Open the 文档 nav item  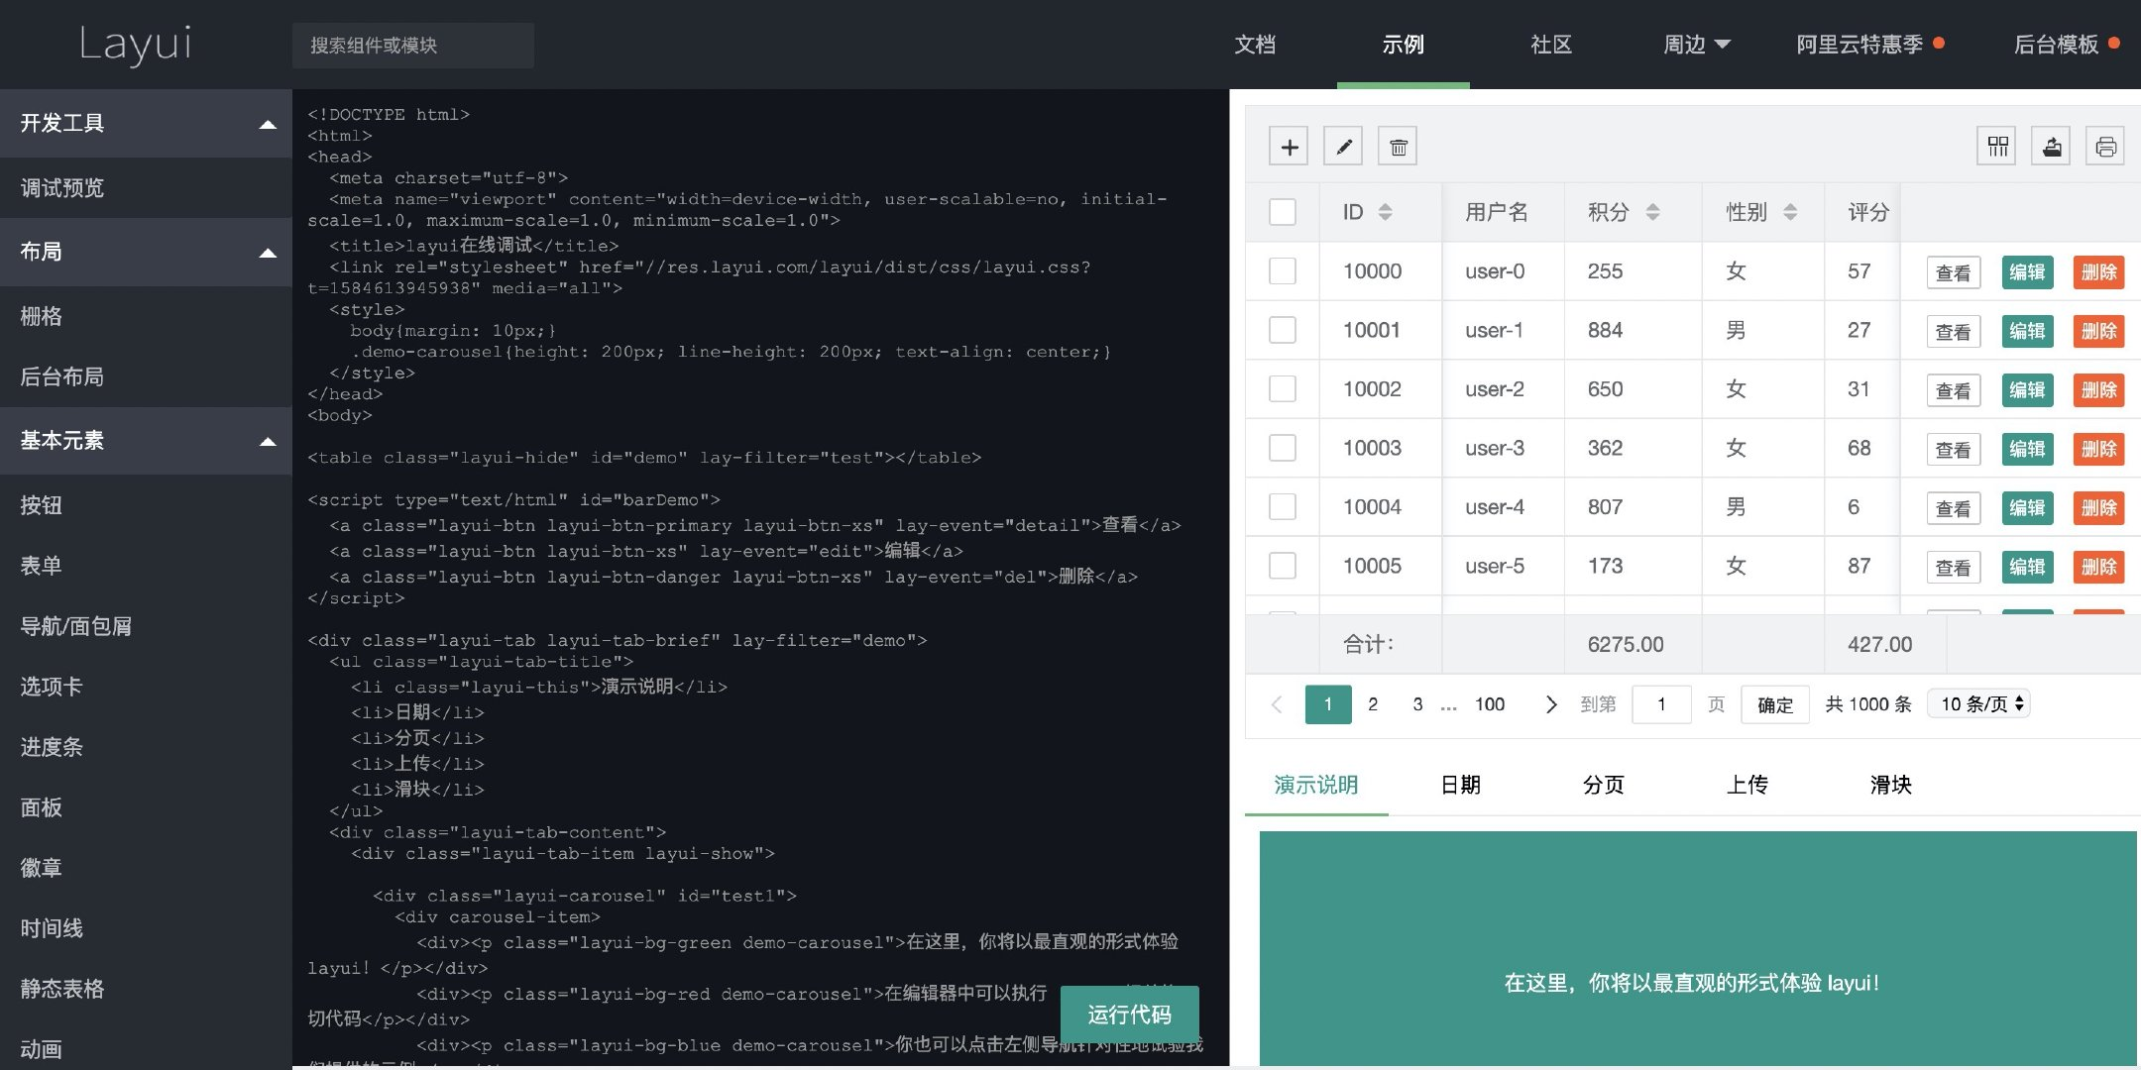(1255, 45)
